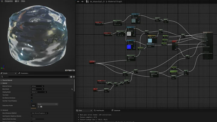Viewport: 217px width, 122px height.
Task: Click 'Base pass vertex shader' stats line
Action: [96, 115]
